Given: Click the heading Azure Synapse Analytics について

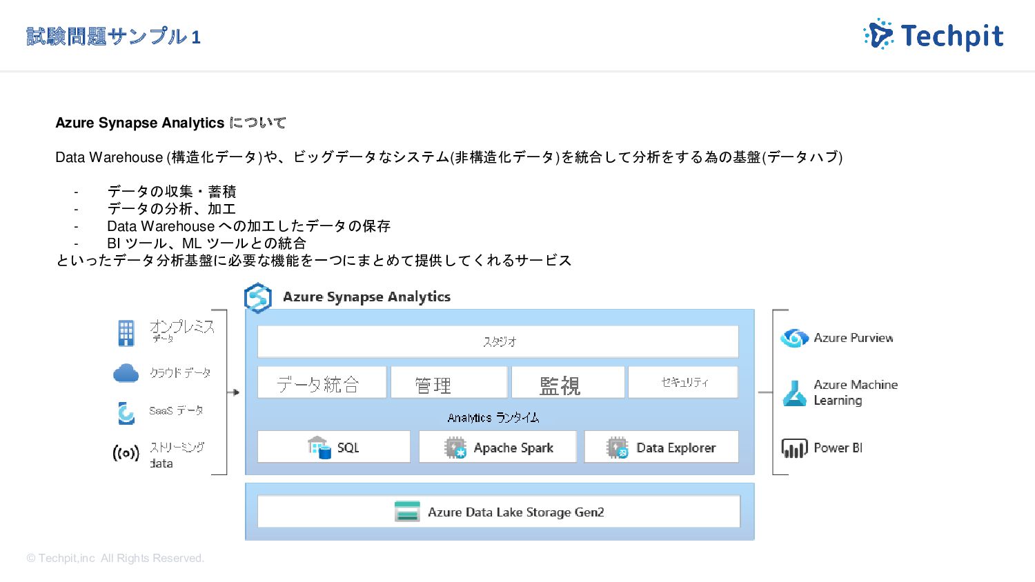Looking at the screenshot, I should [170, 123].
